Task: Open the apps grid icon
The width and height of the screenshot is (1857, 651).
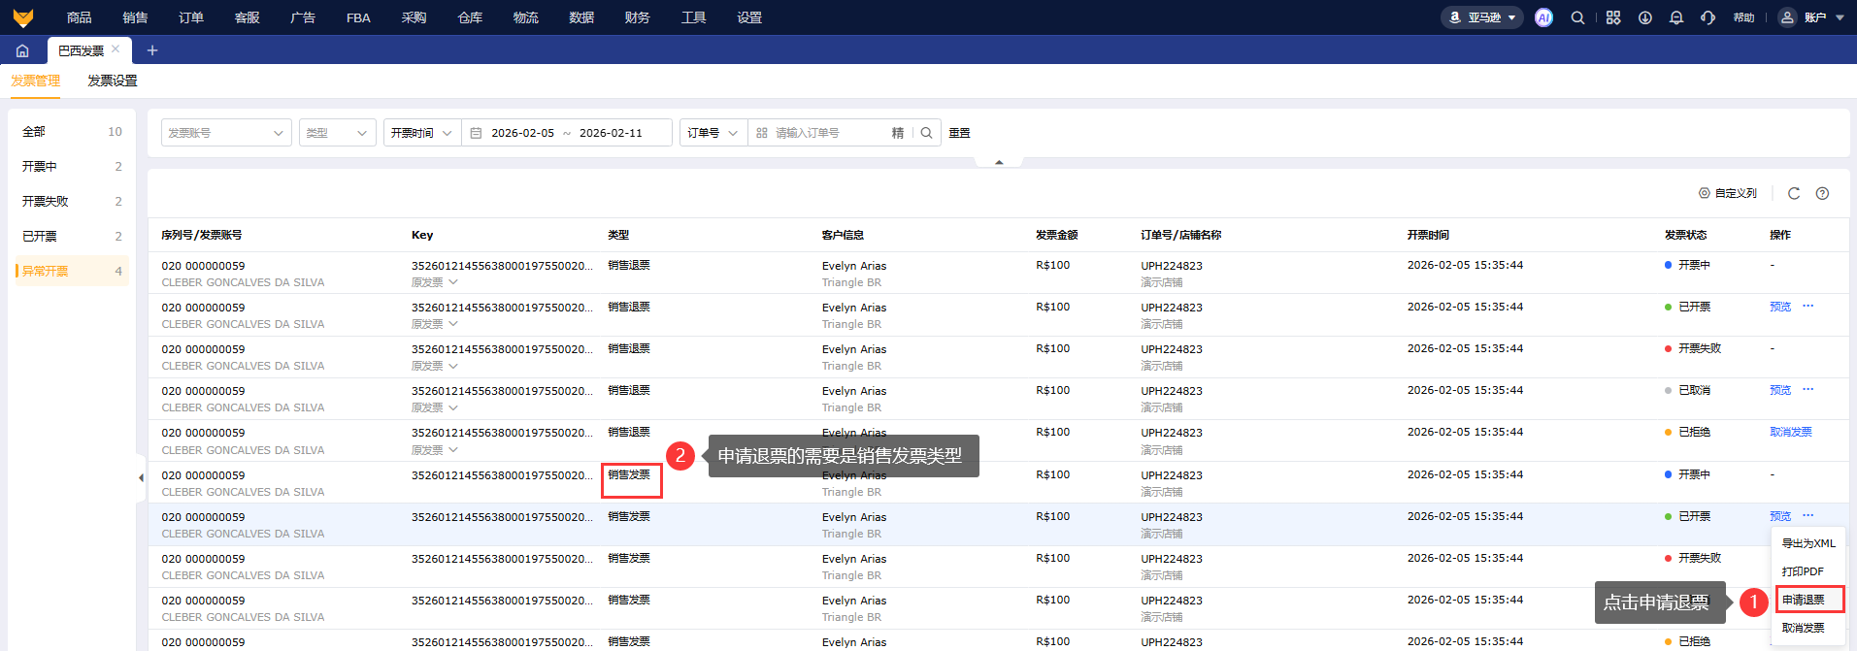Action: (x=1613, y=17)
